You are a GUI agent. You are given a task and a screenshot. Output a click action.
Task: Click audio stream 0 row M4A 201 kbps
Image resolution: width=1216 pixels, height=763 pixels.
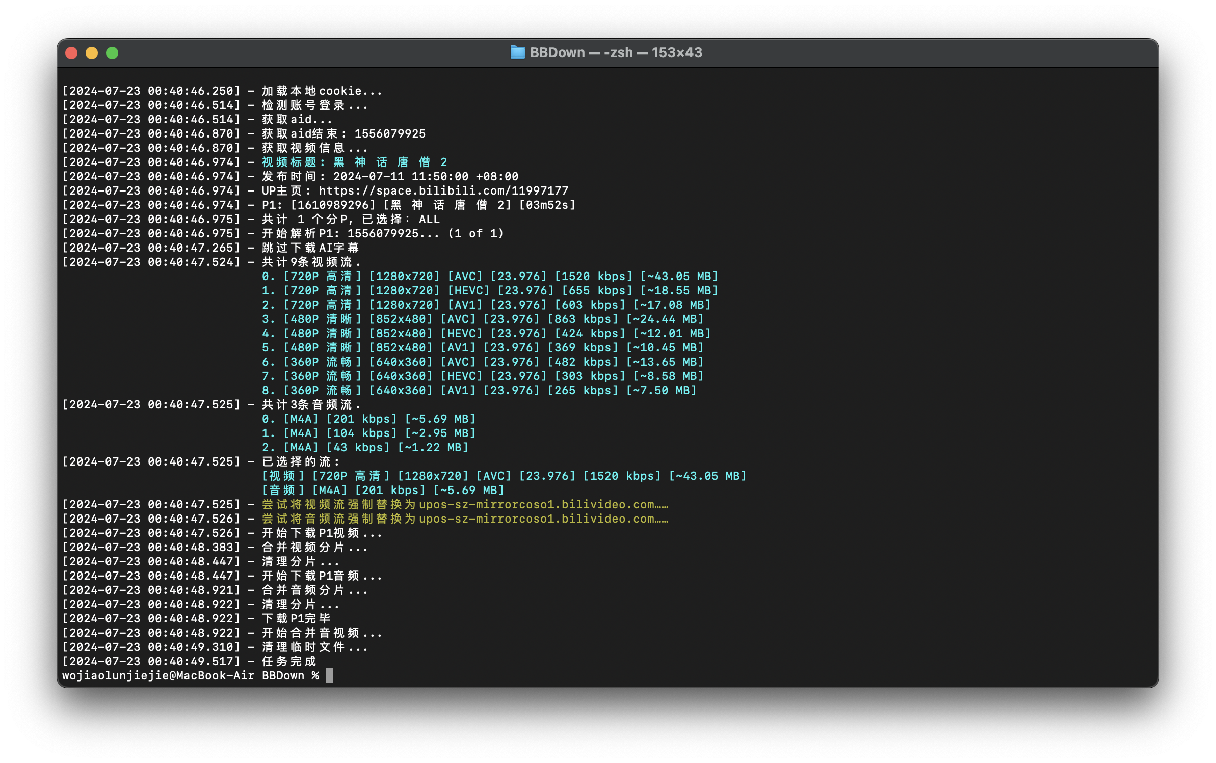[368, 419]
